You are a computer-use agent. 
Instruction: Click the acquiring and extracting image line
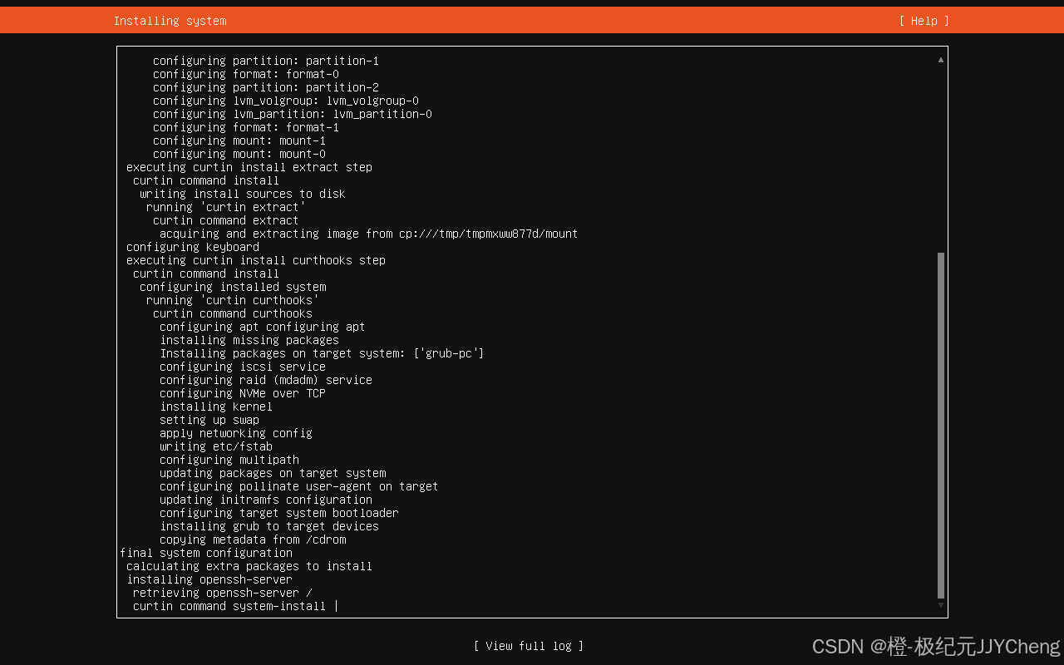(x=369, y=234)
